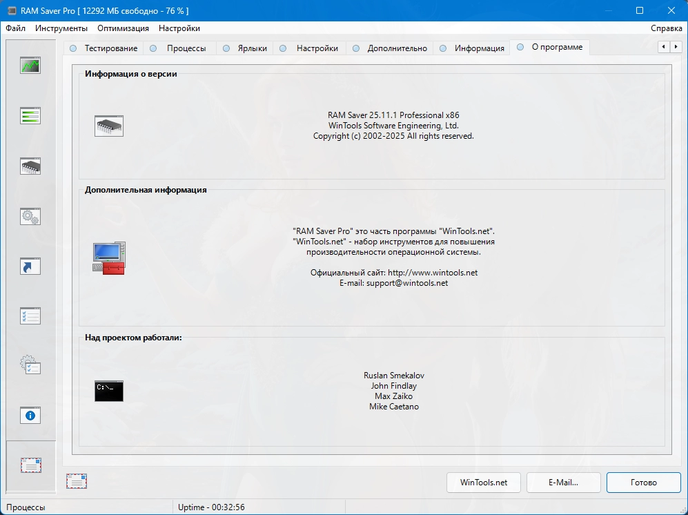Viewport: 688px width, 515px height.
Task: Click the shortcut arrow sidebar icon
Action: coord(30,266)
